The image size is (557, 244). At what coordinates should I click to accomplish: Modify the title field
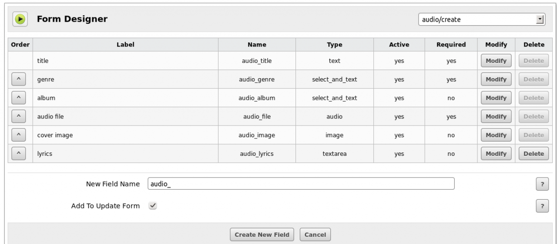(496, 61)
